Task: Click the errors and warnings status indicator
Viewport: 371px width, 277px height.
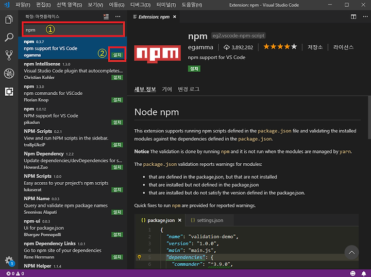Action: [x=15, y=273]
